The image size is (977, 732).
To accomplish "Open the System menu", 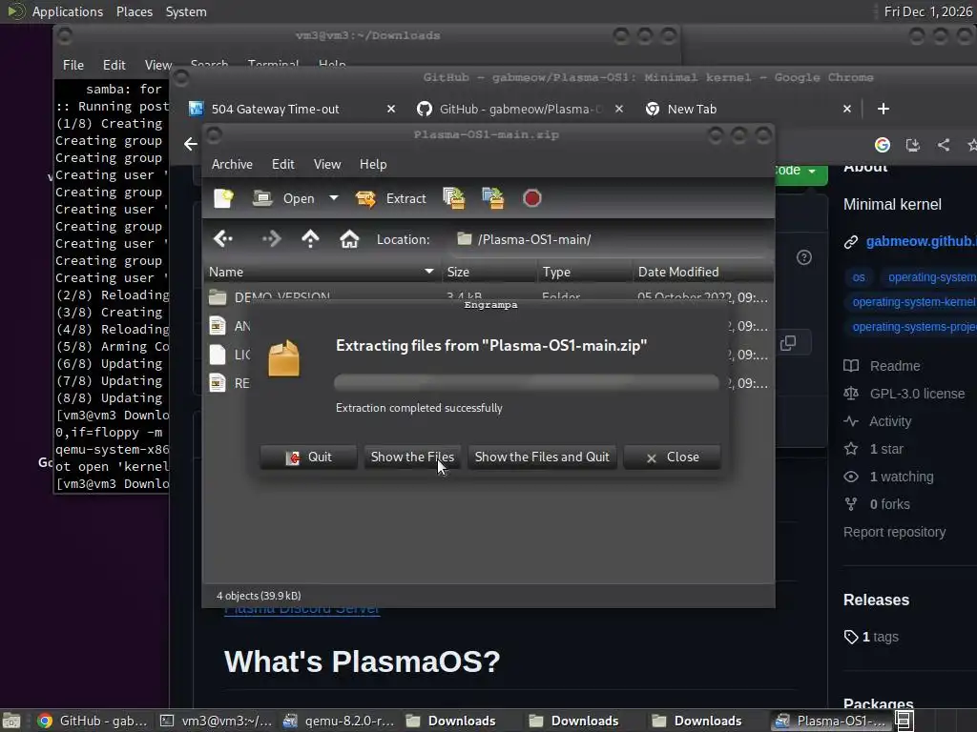I will point(186,11).
